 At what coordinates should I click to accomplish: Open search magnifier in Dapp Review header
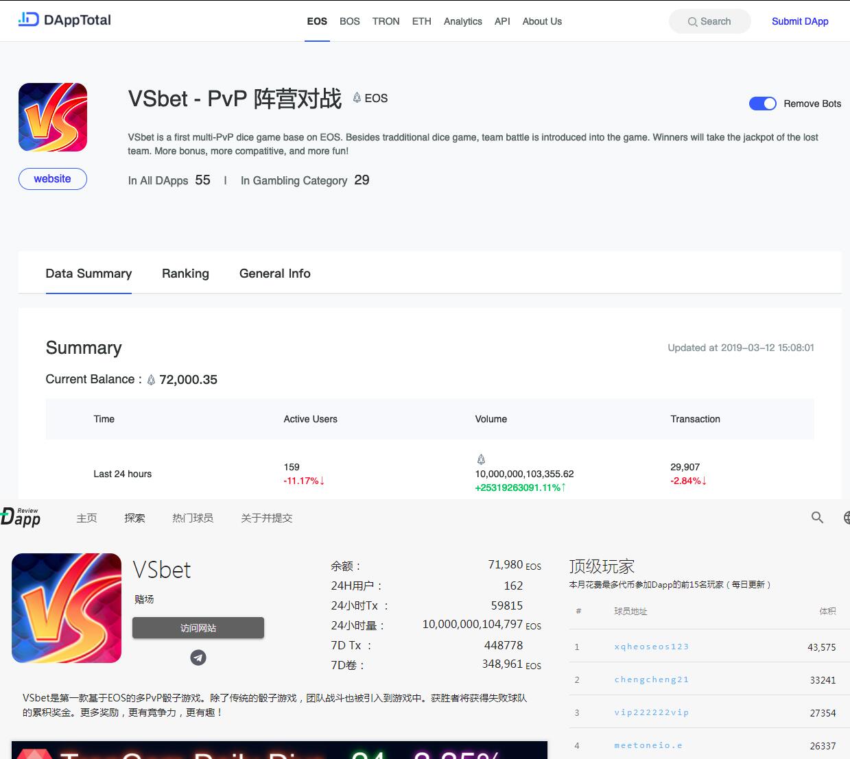817,518
